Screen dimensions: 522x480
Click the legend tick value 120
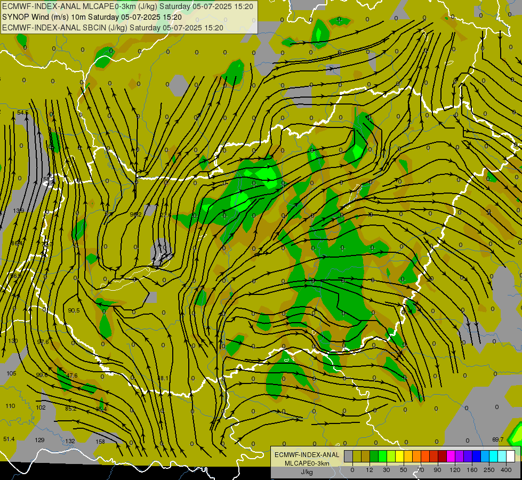click(x=455, y=470)
